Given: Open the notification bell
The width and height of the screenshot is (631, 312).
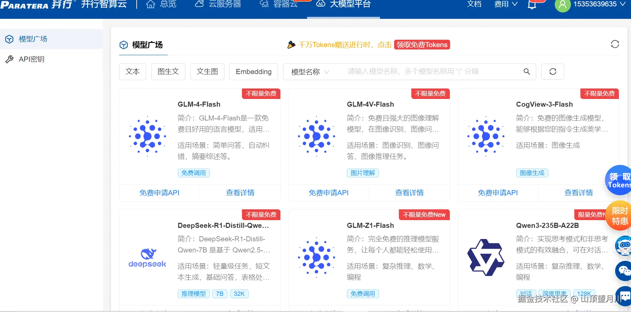Looking at the screenshot, I should click(x=532, y=5).
